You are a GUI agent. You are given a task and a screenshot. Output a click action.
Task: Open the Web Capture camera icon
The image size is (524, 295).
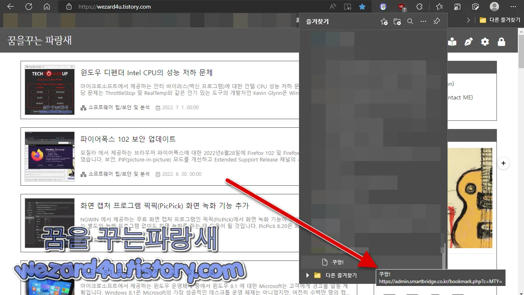point(476,7)
